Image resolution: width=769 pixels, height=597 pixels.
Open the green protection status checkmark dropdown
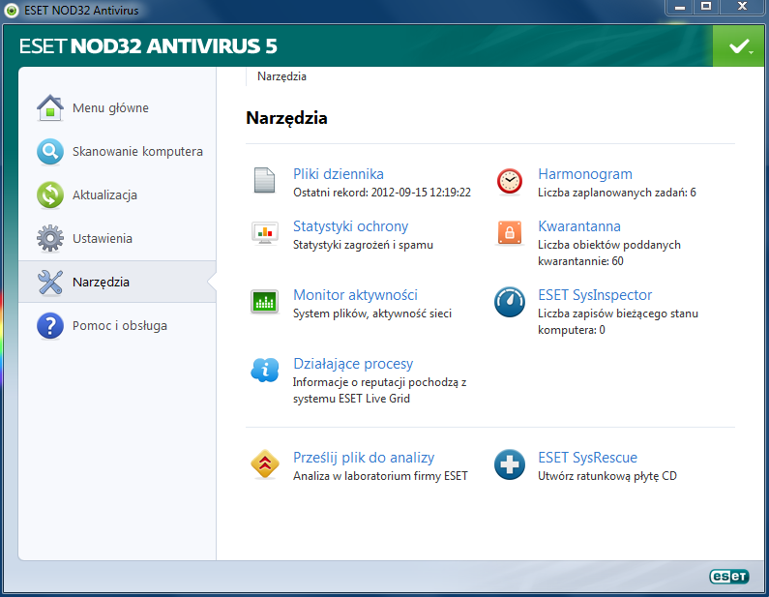click(x=741, y=46)
